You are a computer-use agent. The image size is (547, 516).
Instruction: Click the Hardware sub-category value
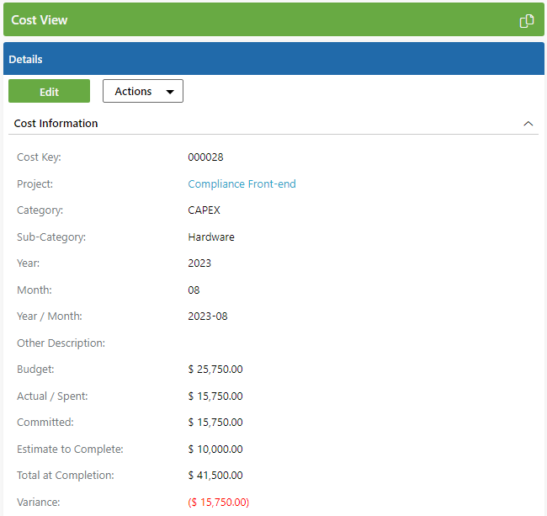click(211, 237)
